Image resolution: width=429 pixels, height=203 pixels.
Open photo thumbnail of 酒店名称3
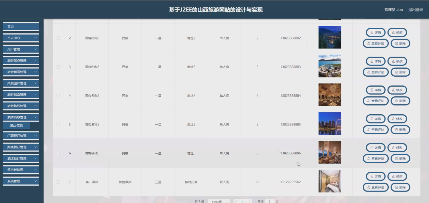click(330, 66)
